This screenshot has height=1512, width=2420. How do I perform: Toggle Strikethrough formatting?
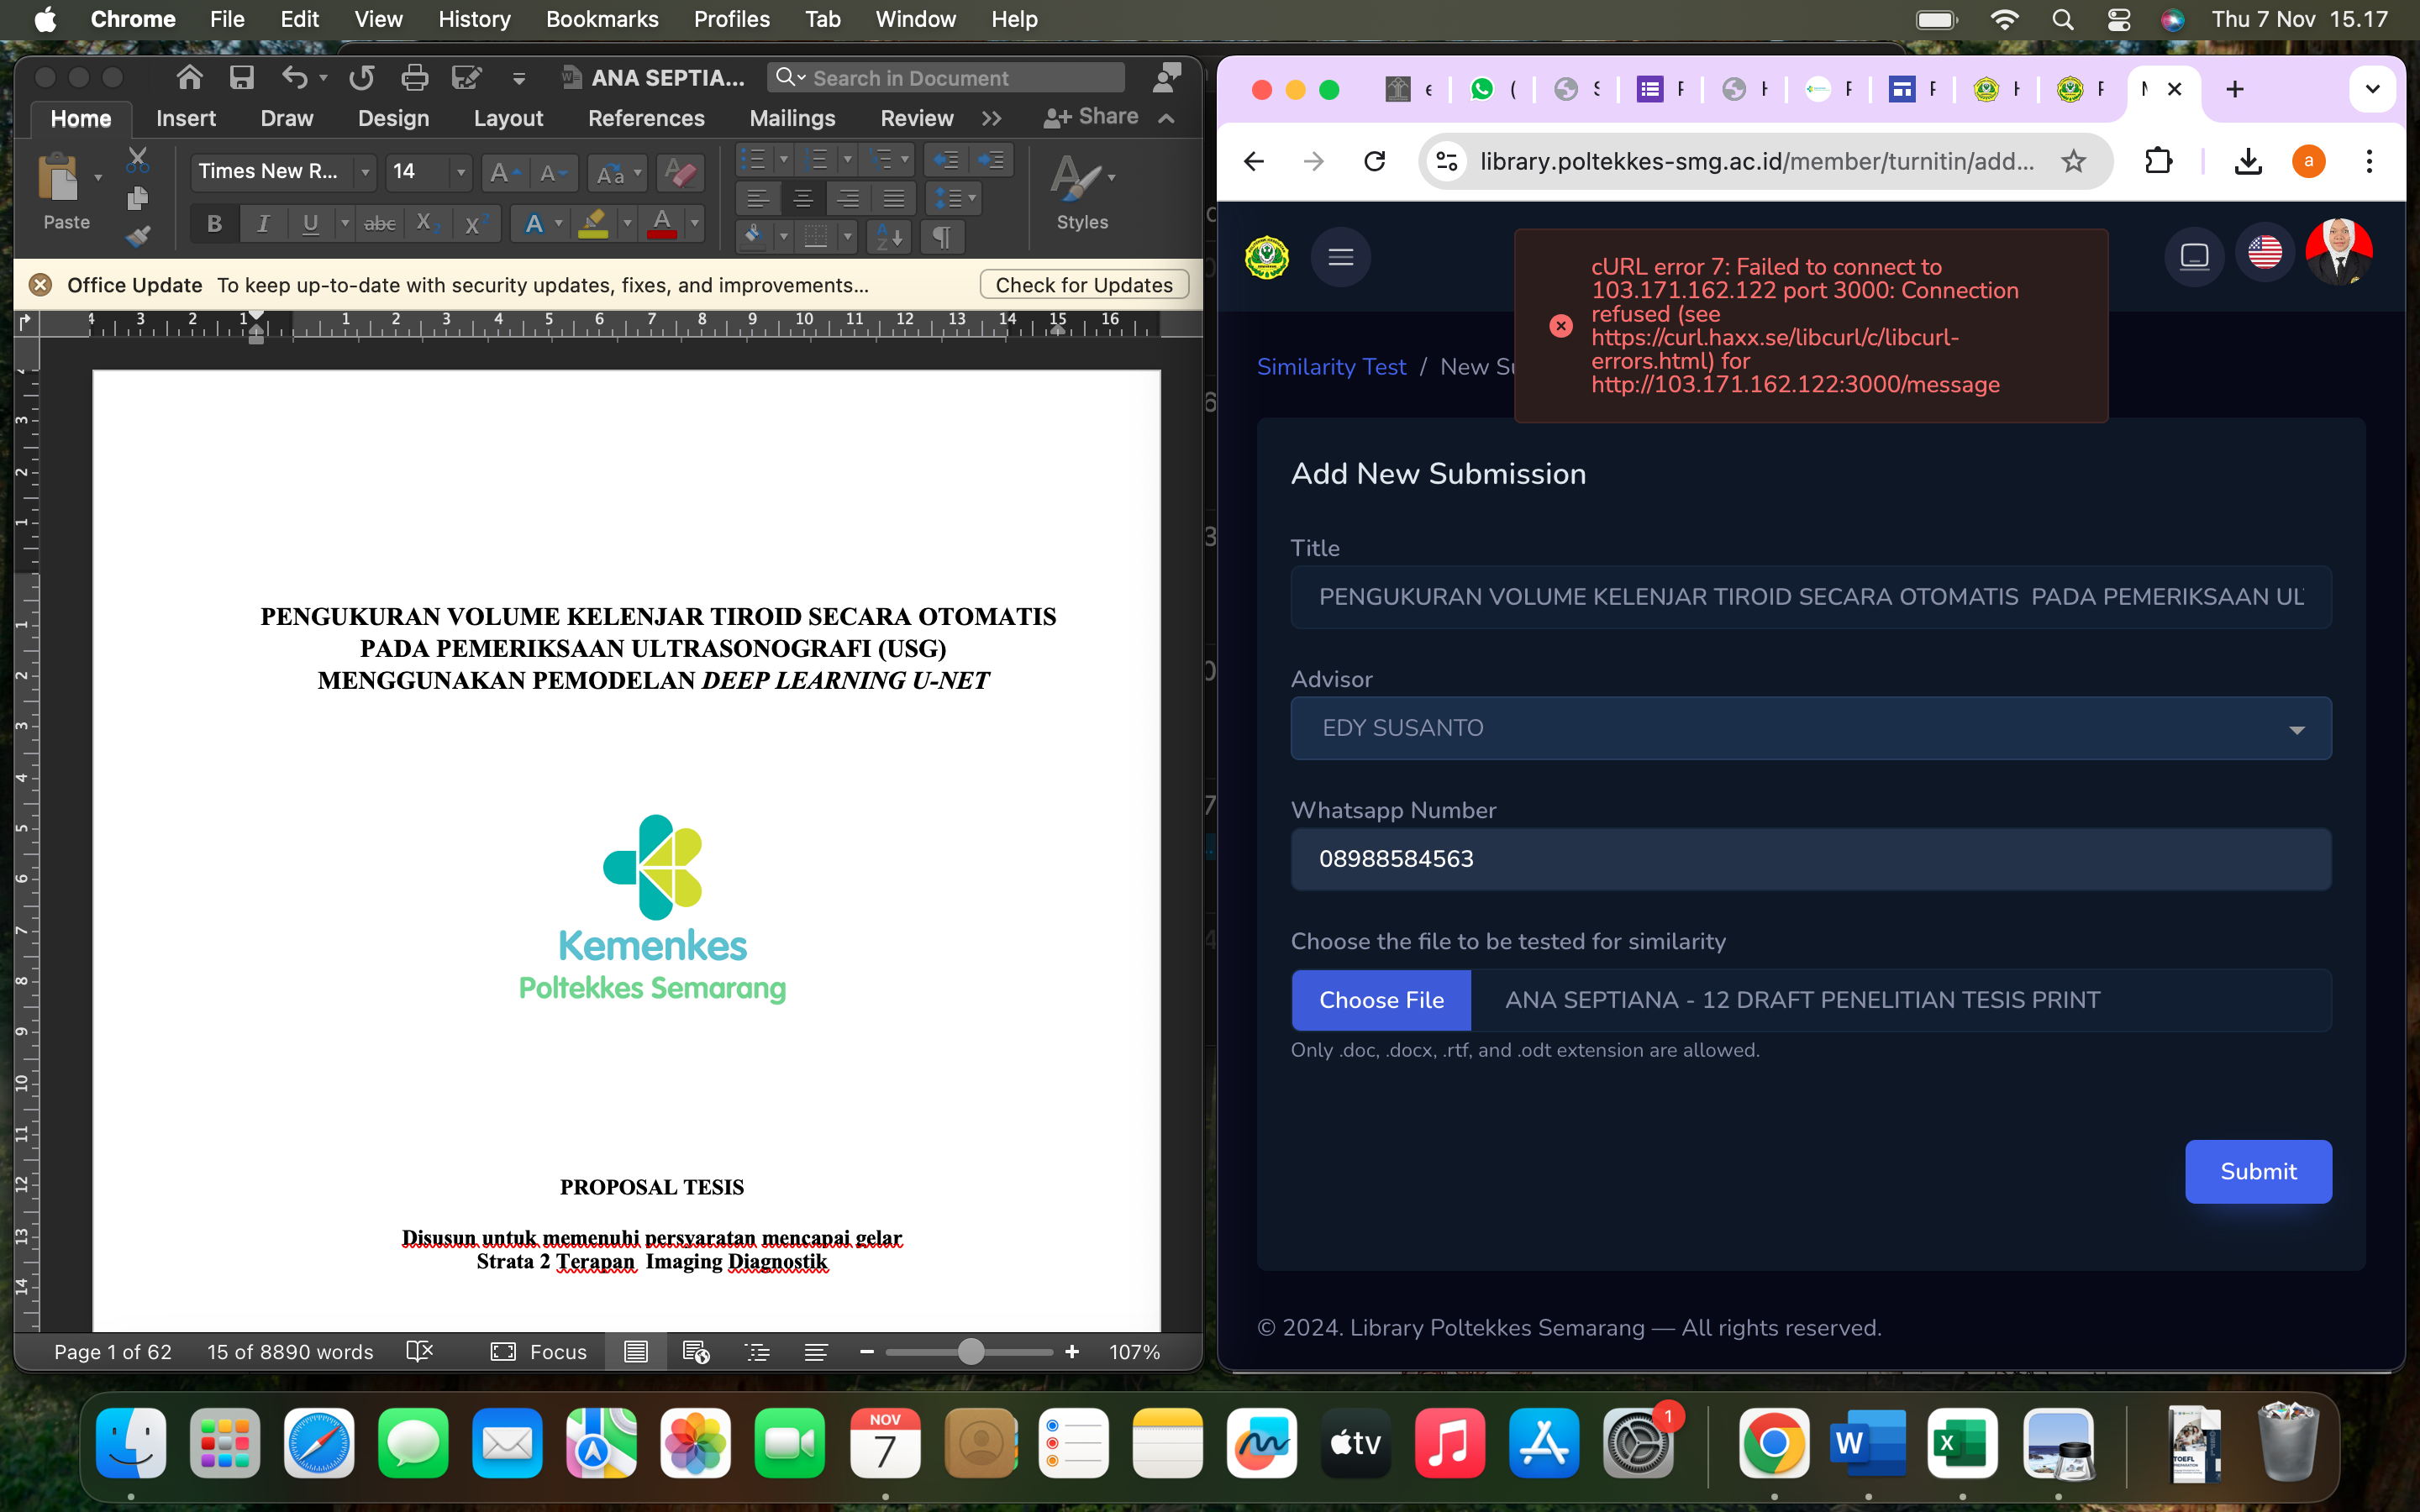pos(380,224)
